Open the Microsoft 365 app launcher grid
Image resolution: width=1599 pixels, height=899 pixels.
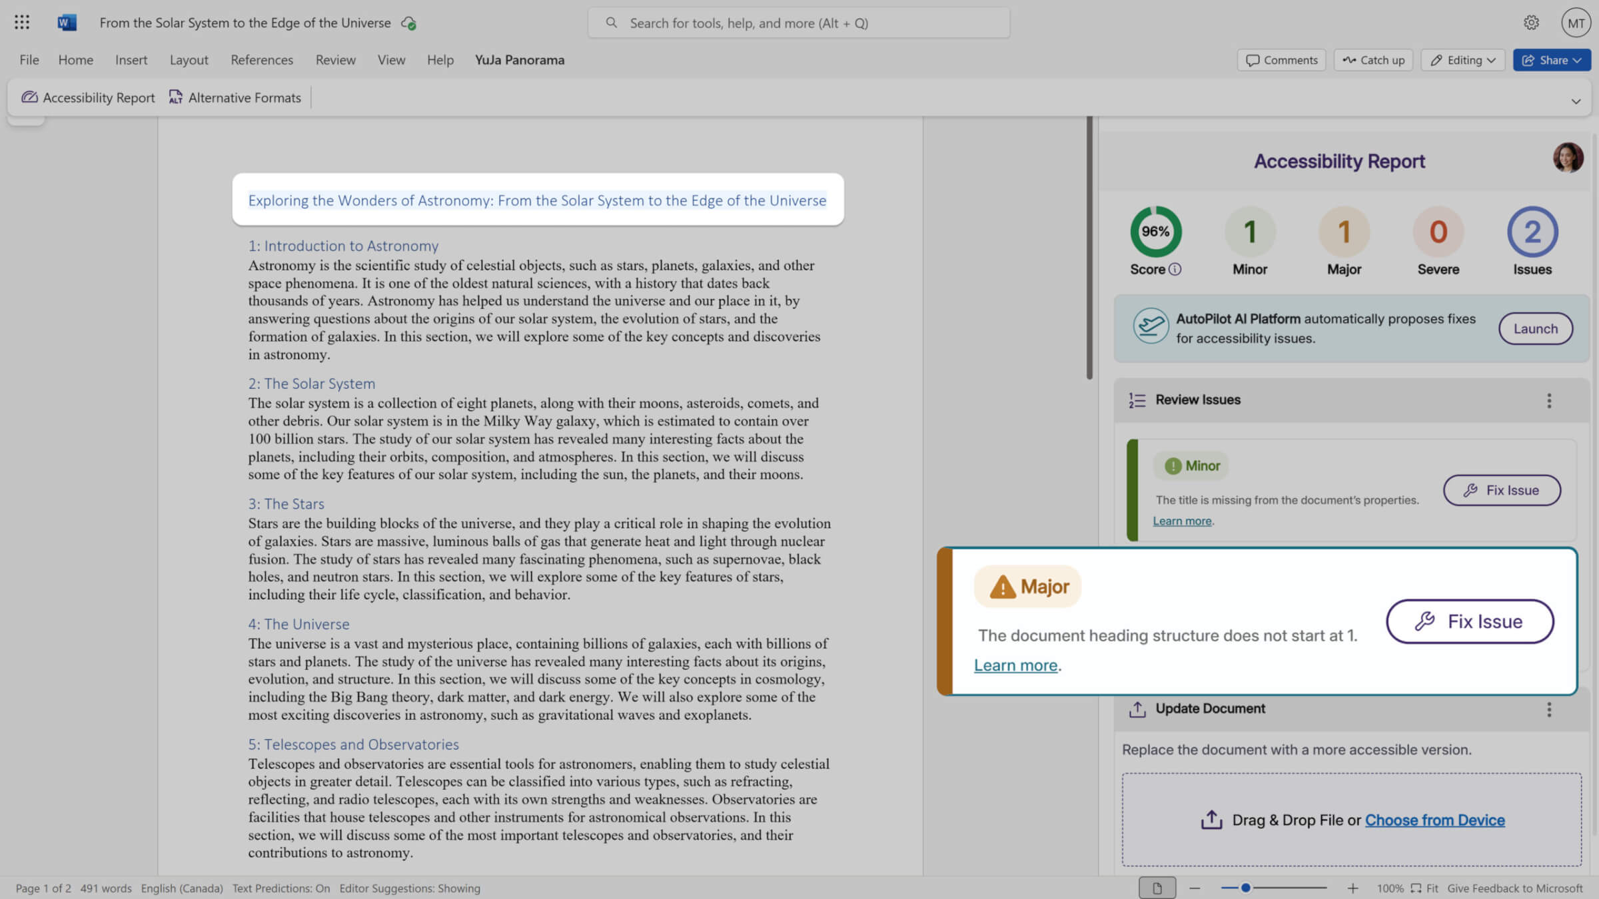21,22
